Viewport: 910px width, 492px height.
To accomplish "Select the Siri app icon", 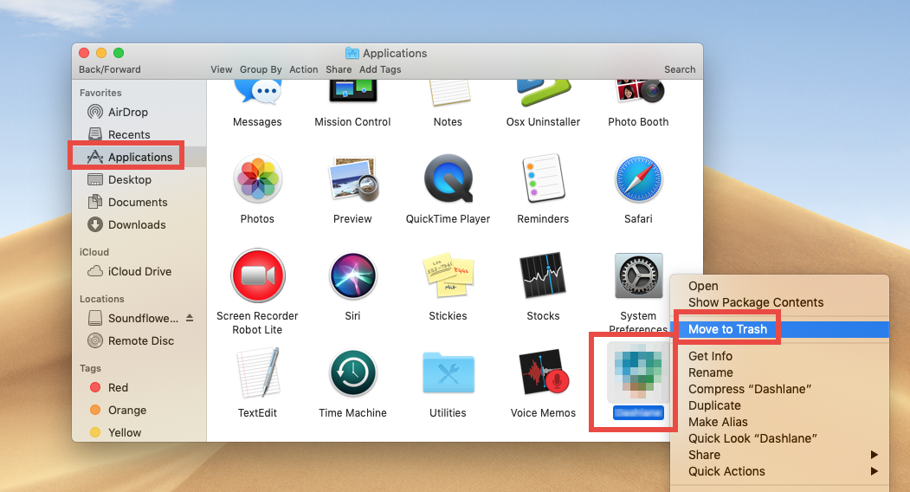I will click(352, 277).
